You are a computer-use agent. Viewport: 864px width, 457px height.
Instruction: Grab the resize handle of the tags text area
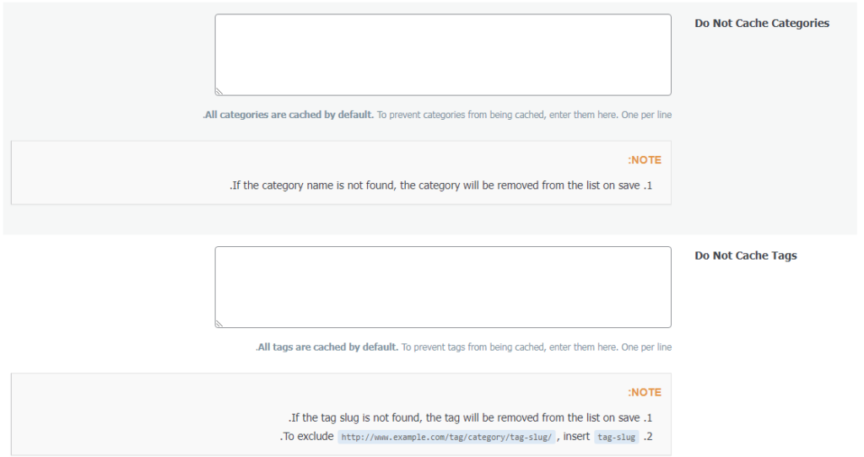[x=219, y=323]
